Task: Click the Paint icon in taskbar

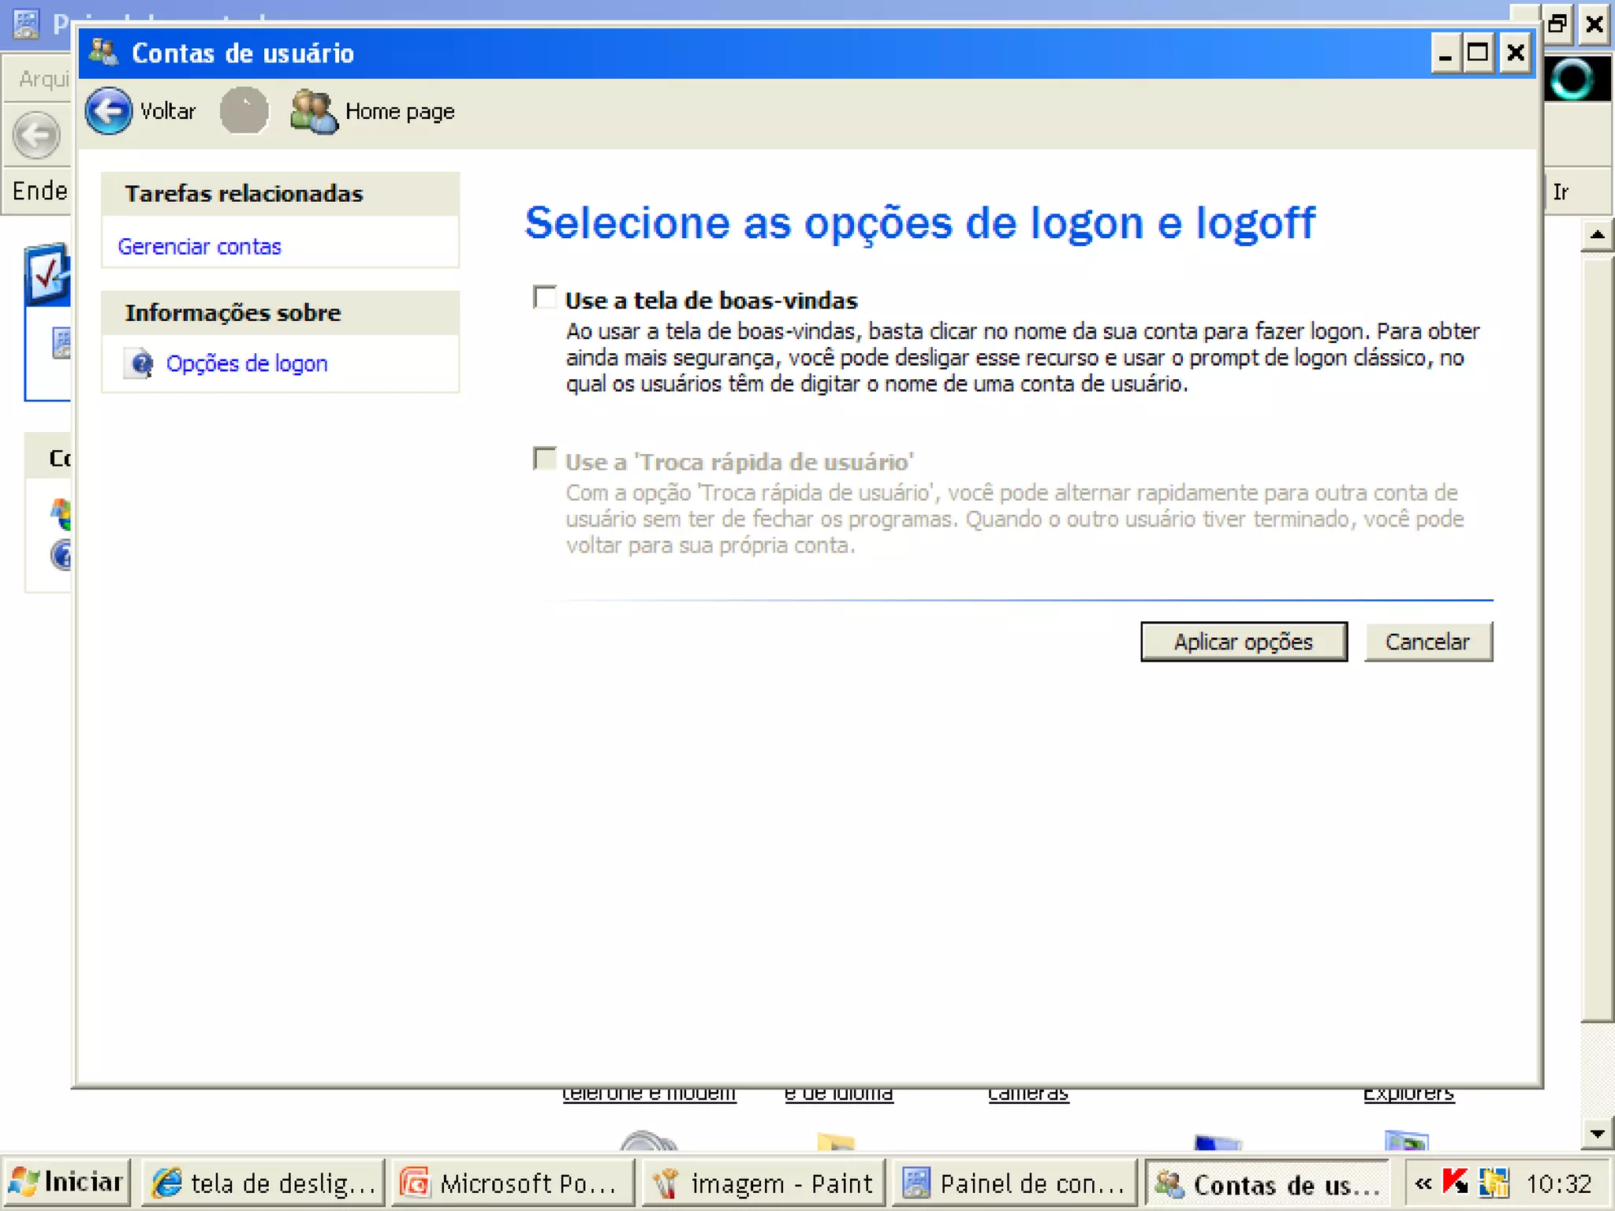Action: 666,1183
